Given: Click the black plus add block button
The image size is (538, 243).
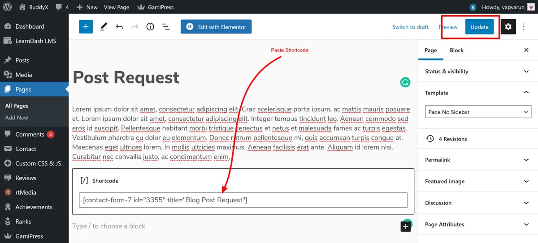Looking at the screenshot, I should pos(405,227).
